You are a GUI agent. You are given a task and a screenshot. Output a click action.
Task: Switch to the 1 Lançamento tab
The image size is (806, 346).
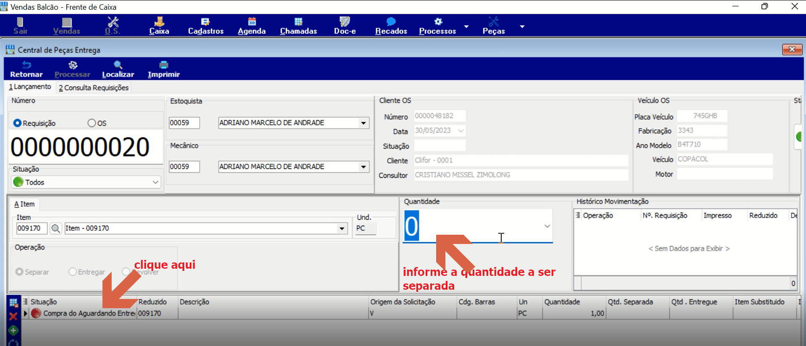click(30, 86)
